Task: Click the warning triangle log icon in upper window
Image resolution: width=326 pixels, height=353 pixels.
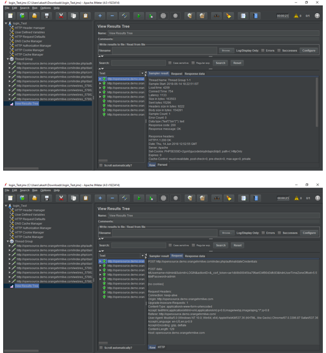Action: pyautogui.click(x=296, y=16)
